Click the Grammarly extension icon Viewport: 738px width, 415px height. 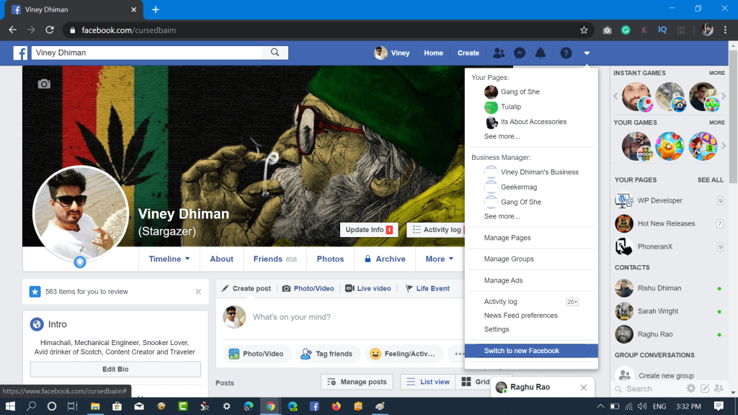tap(626, 30)
